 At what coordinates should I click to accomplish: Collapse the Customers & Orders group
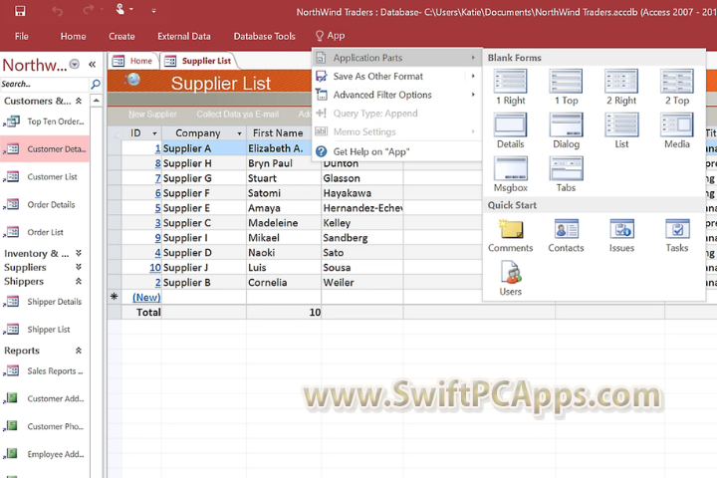79,101
